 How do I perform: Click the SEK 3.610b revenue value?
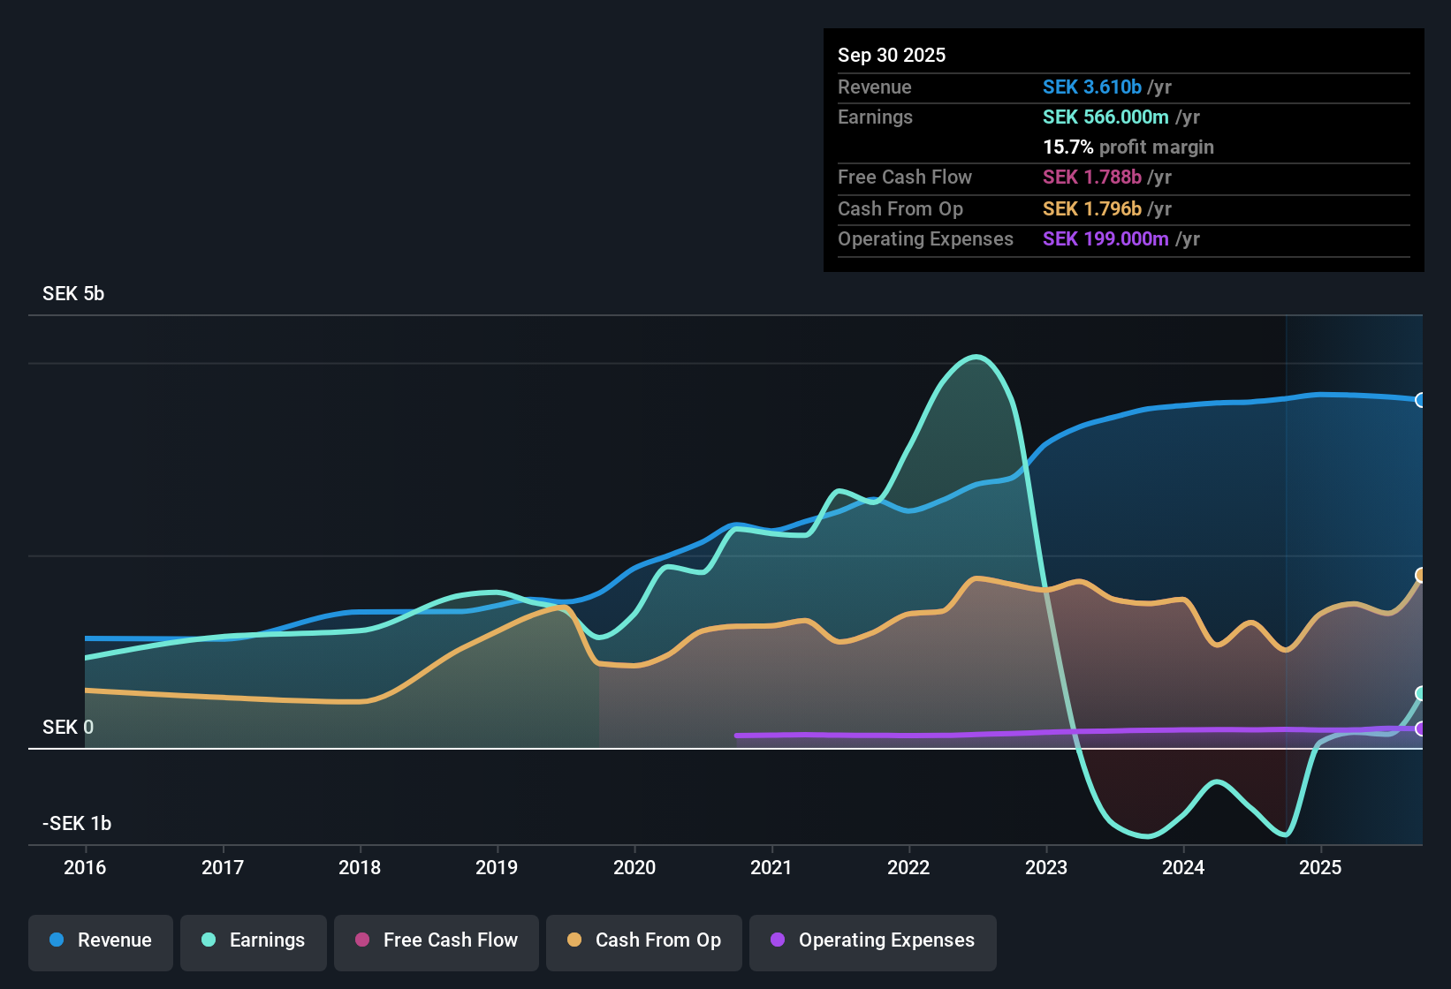[1092, 87]
